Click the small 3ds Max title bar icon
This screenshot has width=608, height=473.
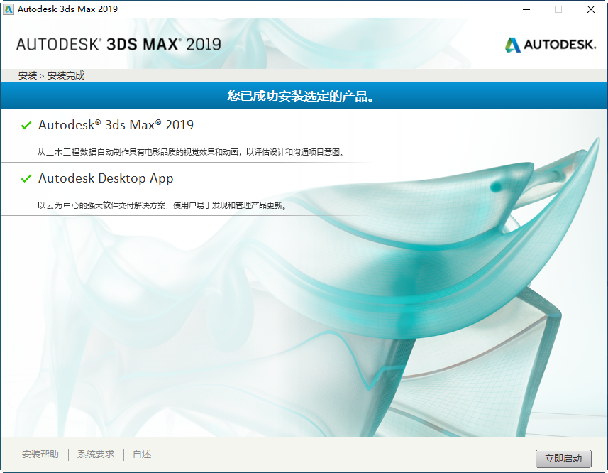[8, 9]
